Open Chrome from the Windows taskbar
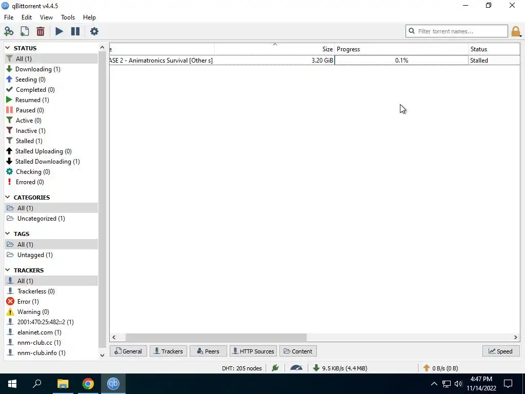Viewport: 525px width, 394px height. click(88, 384)
